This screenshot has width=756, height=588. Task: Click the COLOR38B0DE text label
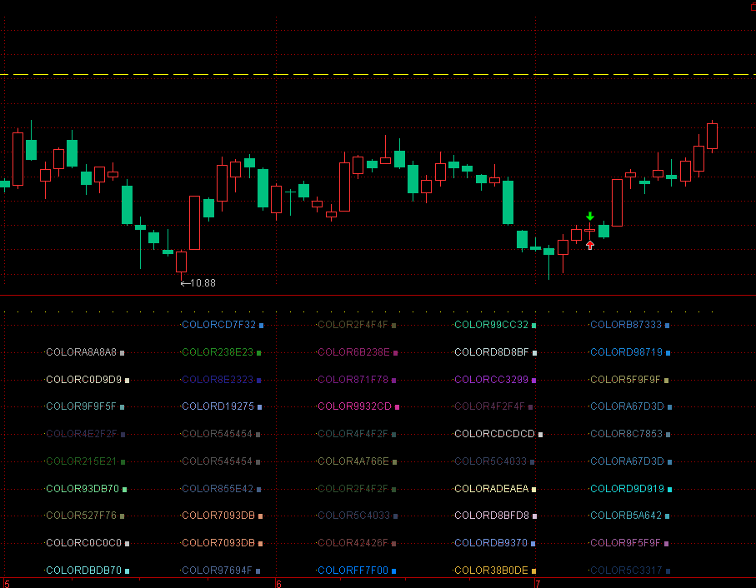pyautogui.click(x=491, y=571)
